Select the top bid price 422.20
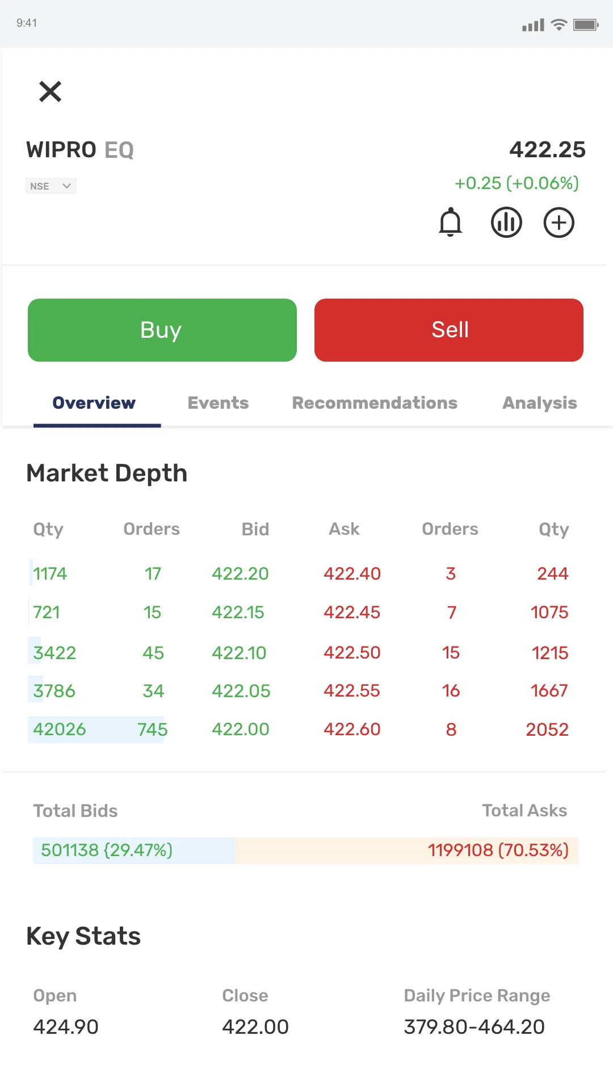Viewport: 613px width, 1090px height. [240, 574]
